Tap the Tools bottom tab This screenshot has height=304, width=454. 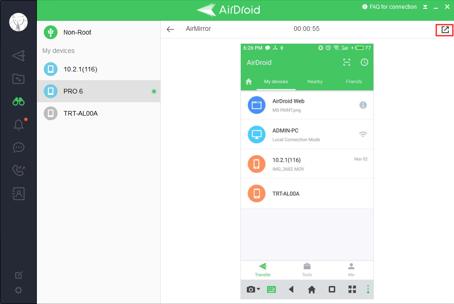307,270
